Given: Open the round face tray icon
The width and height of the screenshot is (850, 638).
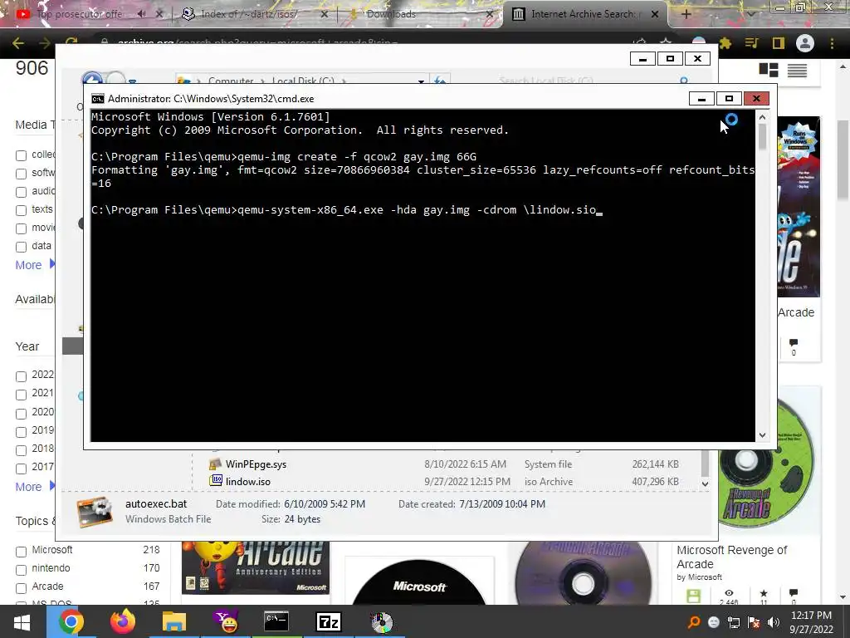Looking at the screenshot, I should 714,622.
